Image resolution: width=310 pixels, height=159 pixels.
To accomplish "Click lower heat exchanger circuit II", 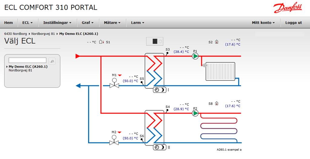I will (155, 128).
